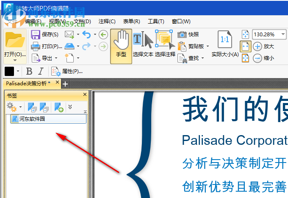The image size is (288, 198).
Task: Open the undo history dropdown arrow
Action: pyautogui.click(x=95, y=35)
